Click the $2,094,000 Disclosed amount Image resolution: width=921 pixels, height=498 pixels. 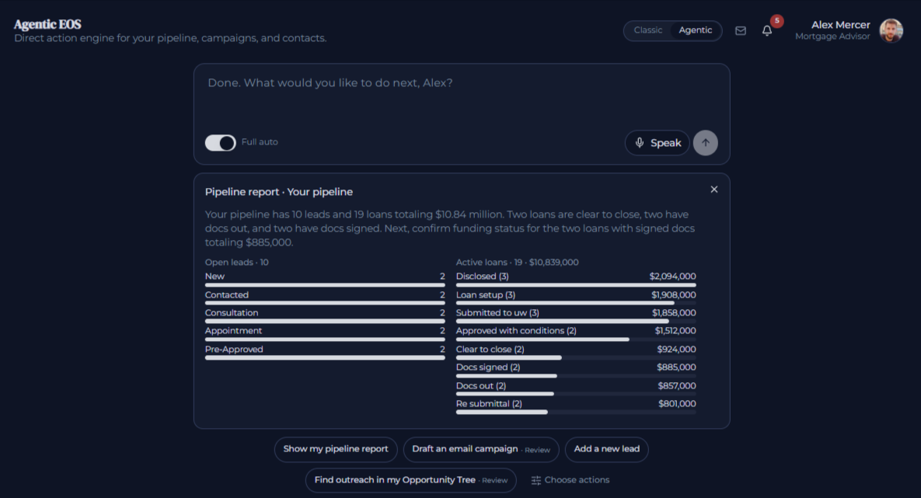(672, 276)
